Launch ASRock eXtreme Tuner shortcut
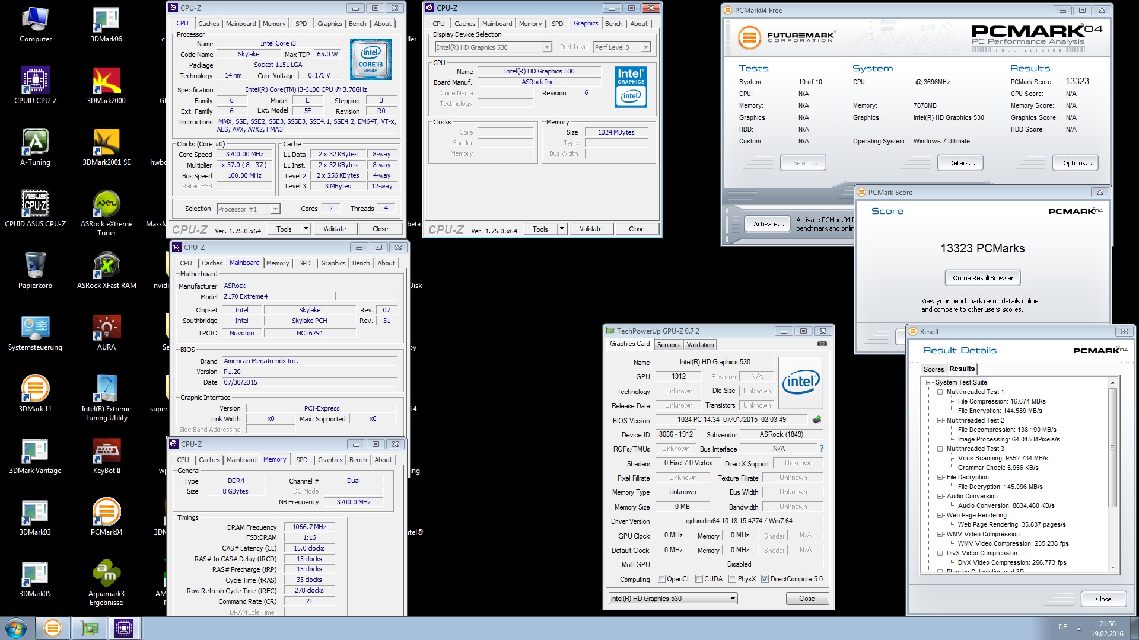The height and width of the screenshot is (640, 1139). (106, 213)
